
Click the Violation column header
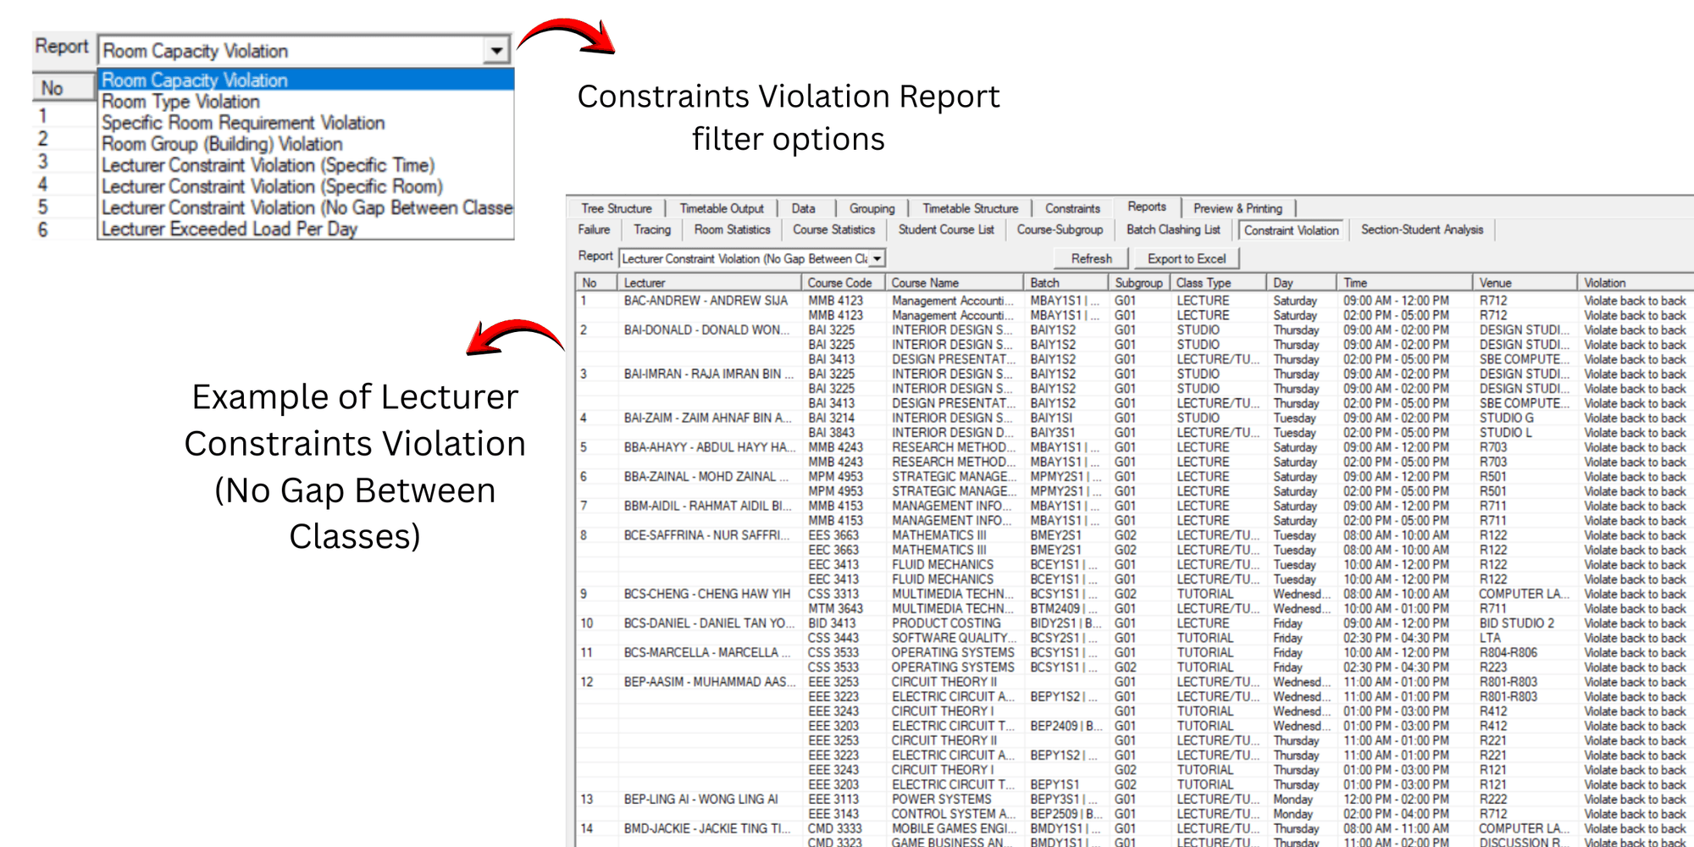[x=1636, y=283]
